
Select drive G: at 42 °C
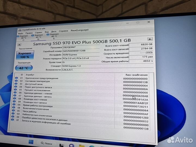tap(38, 37)
